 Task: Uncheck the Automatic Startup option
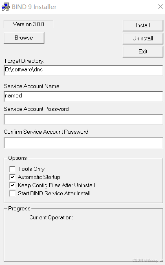pyautogui.click(x=13, y=177)
